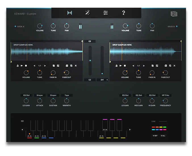Toggle the Deck A power indicator

15,26
